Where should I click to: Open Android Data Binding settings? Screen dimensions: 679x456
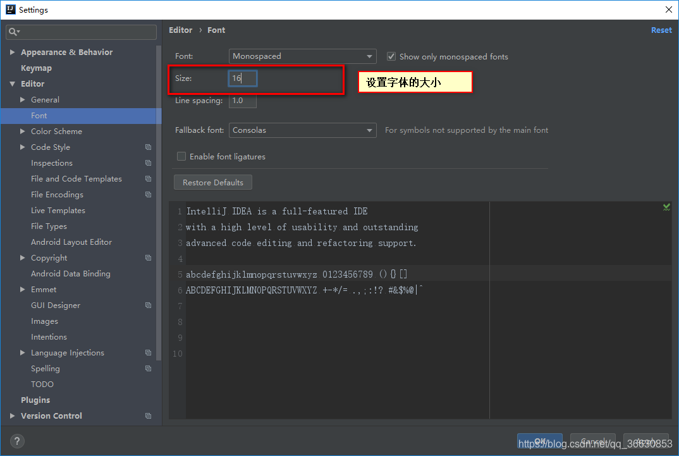click(x=71, y=274)
